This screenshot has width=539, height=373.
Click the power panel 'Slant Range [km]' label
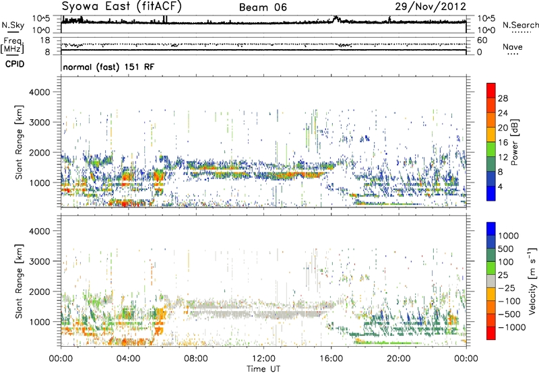click(x=19, y=142)
